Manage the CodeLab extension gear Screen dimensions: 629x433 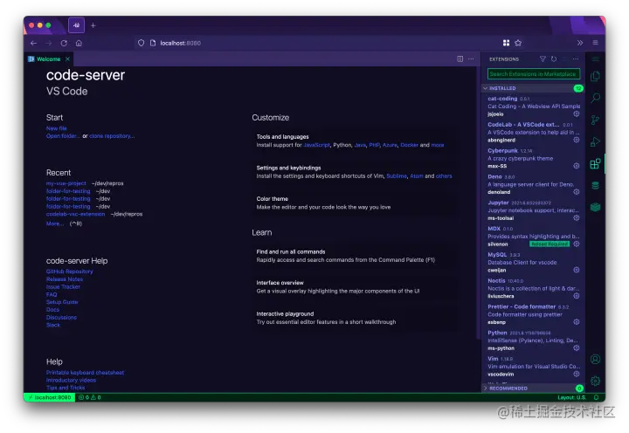pyautogui.click(x=577, y=140)
